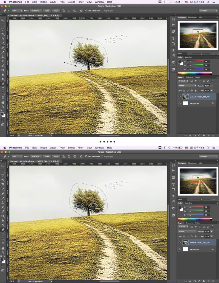Pick the Dodge tool in lower window
Image resolution: width=219 pixels, height=283 pixels.
click(x=3, y=225)
